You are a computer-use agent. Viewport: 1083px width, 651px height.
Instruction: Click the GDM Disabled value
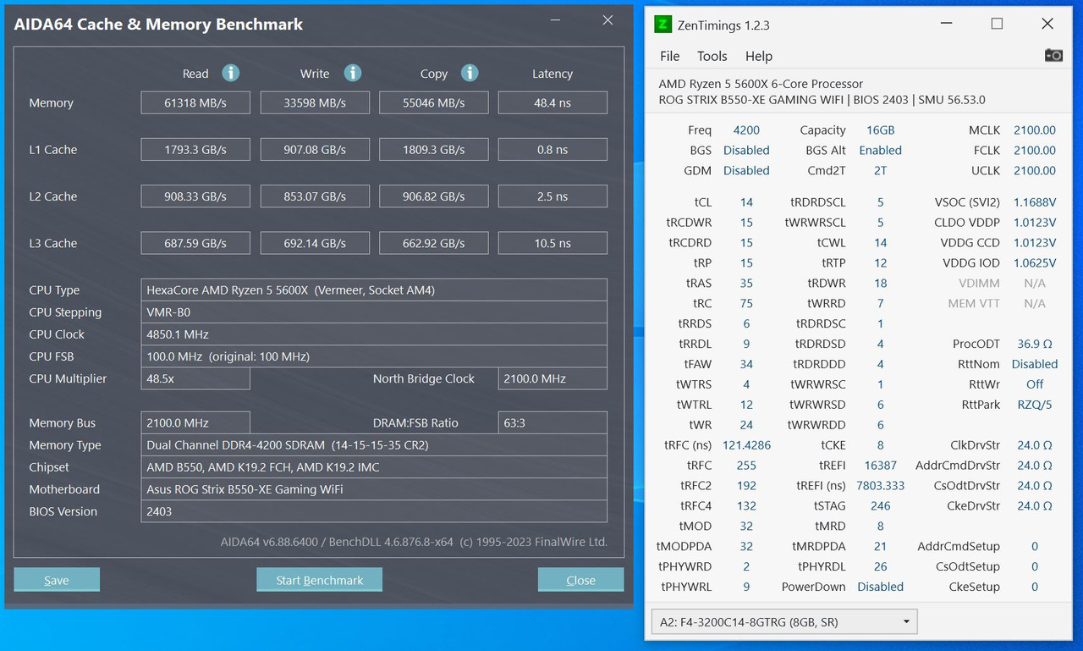coord(746,171)
